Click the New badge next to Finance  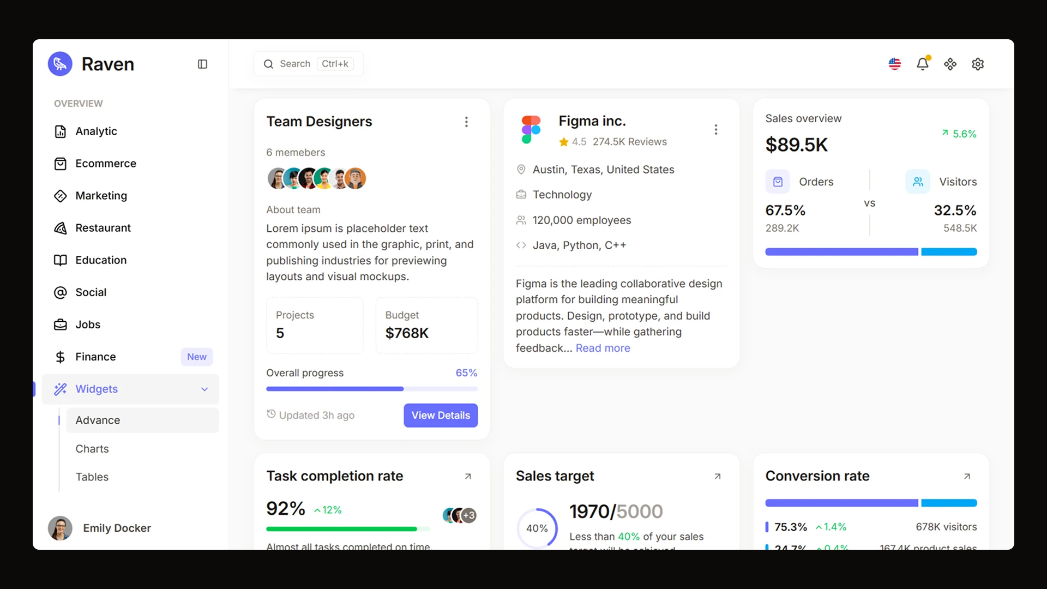click(x=197, y=357)
